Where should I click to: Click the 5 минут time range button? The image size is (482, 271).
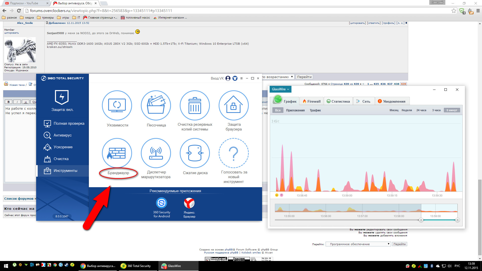452,110
